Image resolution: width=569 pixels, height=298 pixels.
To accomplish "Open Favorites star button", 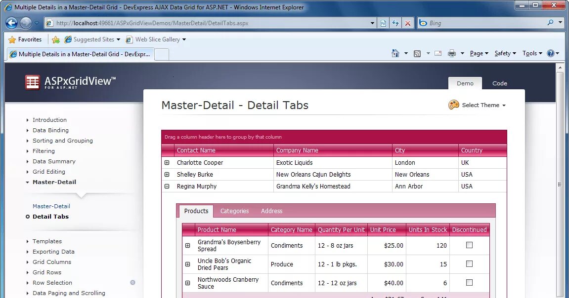I will (25, 39).
